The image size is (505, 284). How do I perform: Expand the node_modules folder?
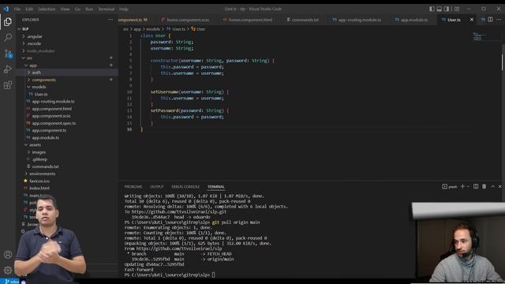(67, 50)
